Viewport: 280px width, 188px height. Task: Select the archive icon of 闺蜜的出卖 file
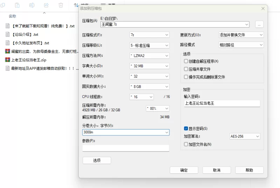point(7,51)
